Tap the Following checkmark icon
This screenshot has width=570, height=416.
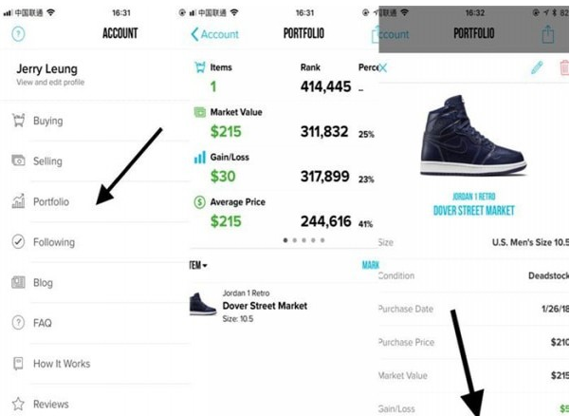point(18,242)
